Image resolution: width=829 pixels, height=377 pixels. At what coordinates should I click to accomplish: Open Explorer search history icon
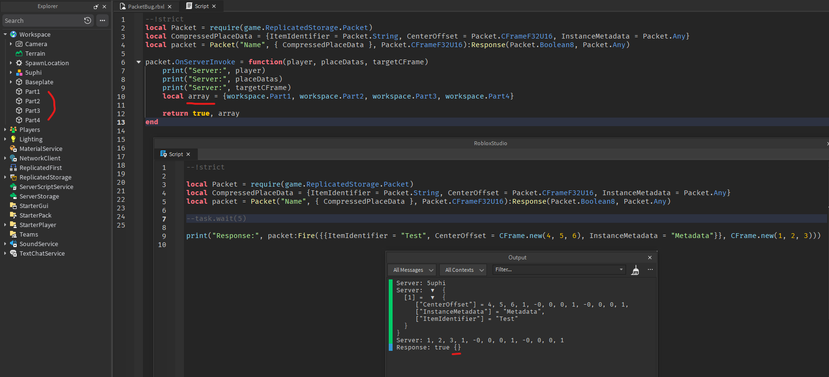pos(88,20)
